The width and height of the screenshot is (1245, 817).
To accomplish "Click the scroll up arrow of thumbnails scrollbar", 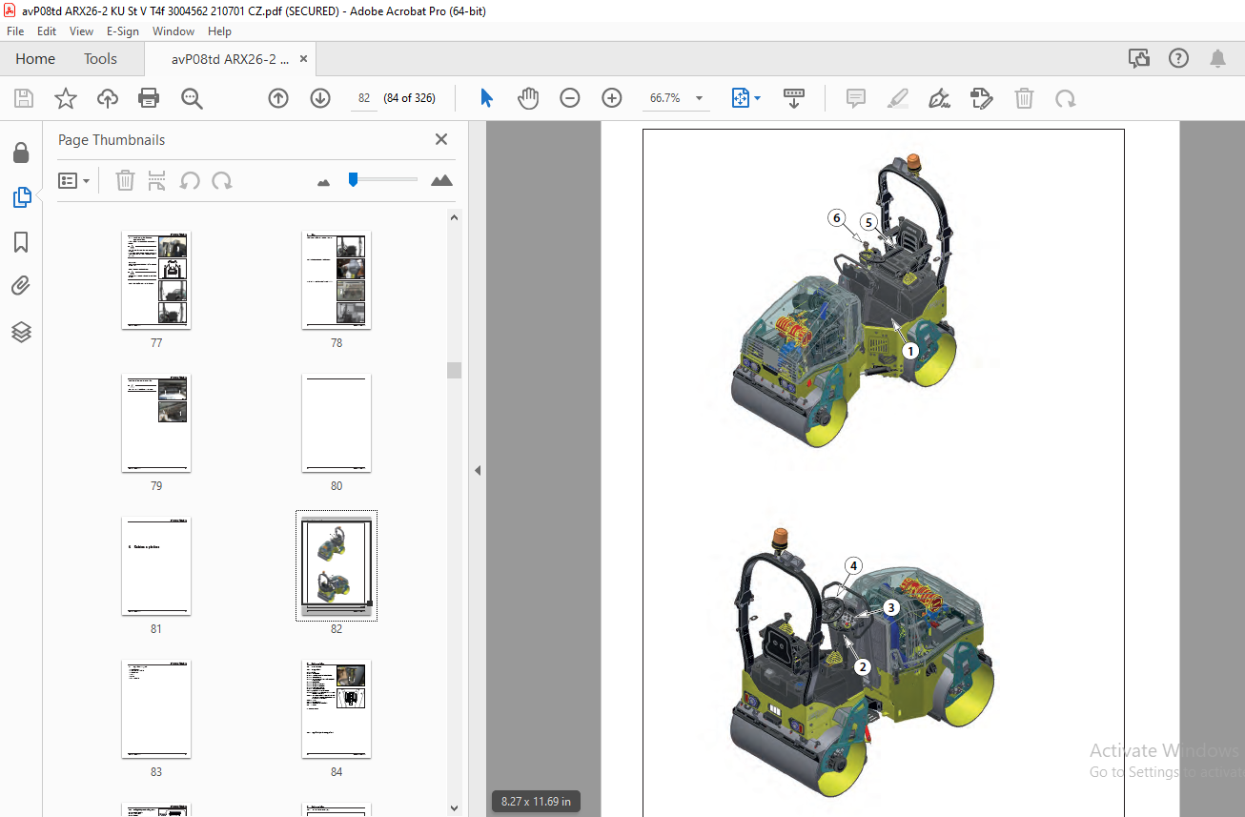I will tap(455, 217).
